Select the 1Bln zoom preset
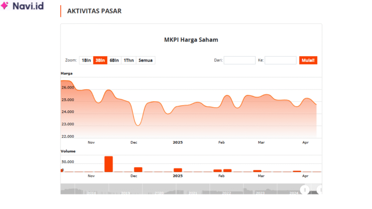This screenshot has width=372, height=209. [x=86, y=60]
